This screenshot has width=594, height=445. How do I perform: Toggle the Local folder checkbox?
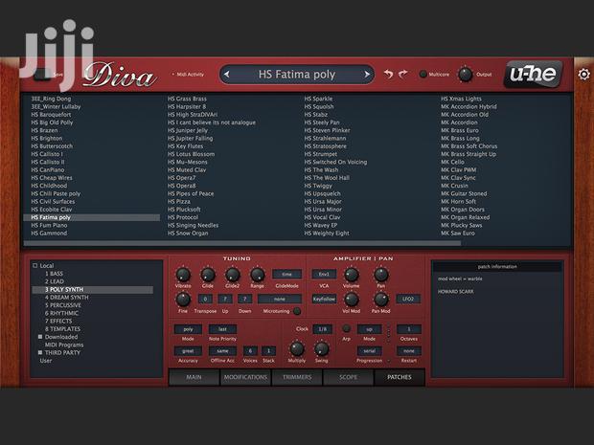coord(35,266)
